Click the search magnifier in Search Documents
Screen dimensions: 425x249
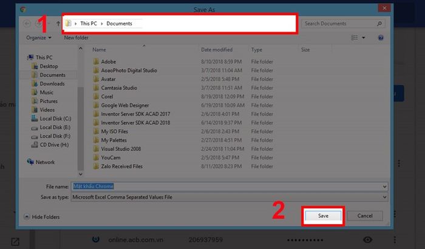[379, 24]
